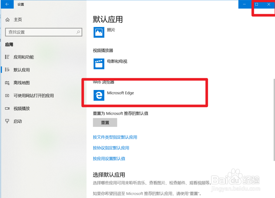Open 按应用设置默认值 link

(109, 159)
